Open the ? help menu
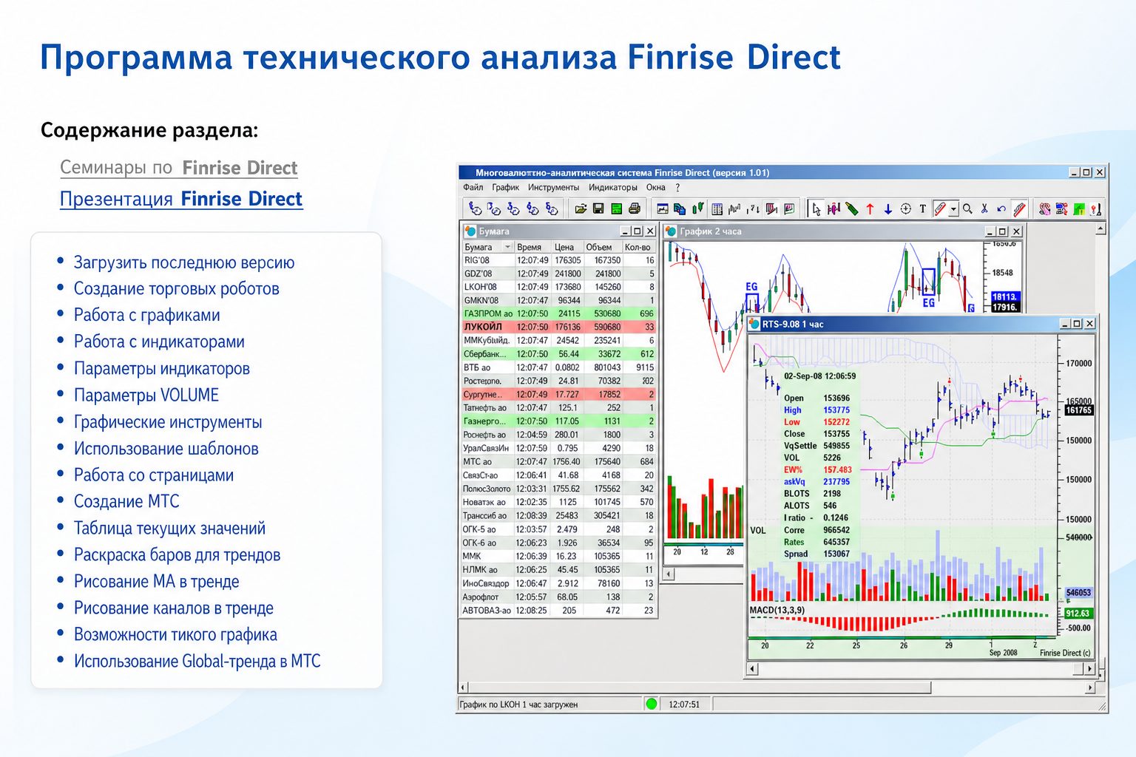 pyautogui.click(x=677, y=187)
